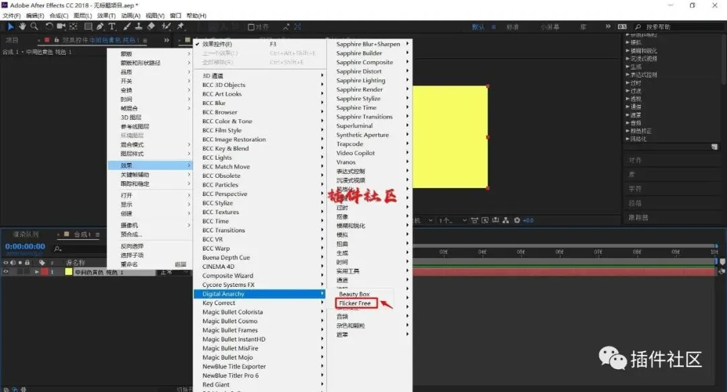Open the 文件(F) menu
This screenshot has width=727, height=392.
[11, 15]
